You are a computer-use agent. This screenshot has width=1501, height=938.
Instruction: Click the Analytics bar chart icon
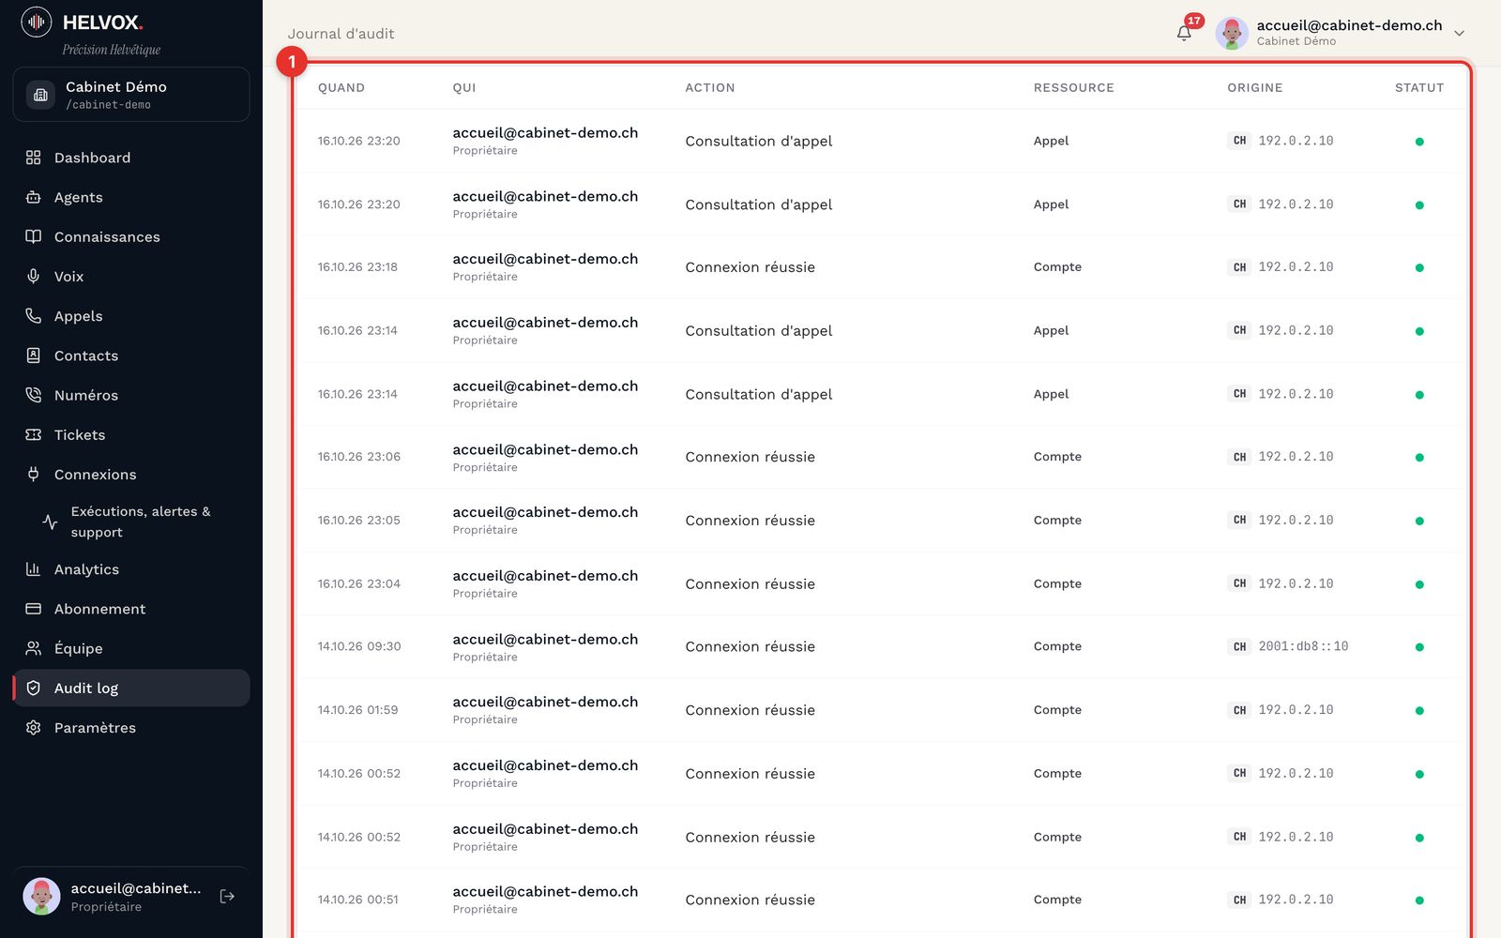[34, 569]
